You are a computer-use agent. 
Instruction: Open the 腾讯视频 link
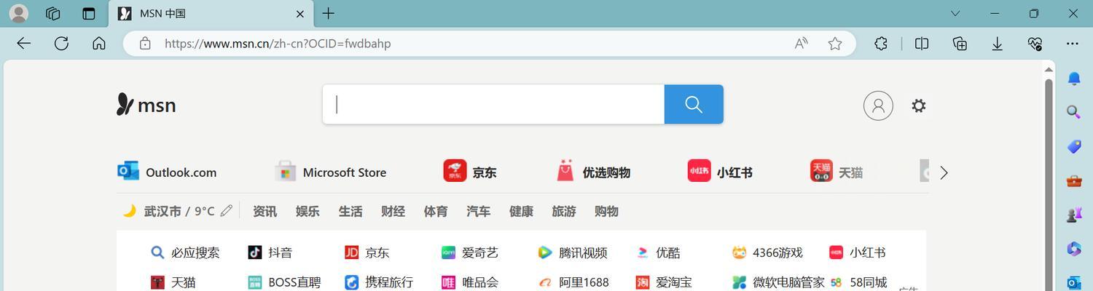click(x=573, y=252)
